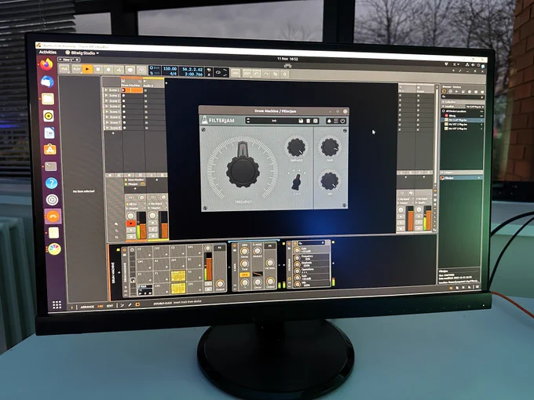Click the Browser search field
The image size is (534, 400).
(x=462, y=97)
